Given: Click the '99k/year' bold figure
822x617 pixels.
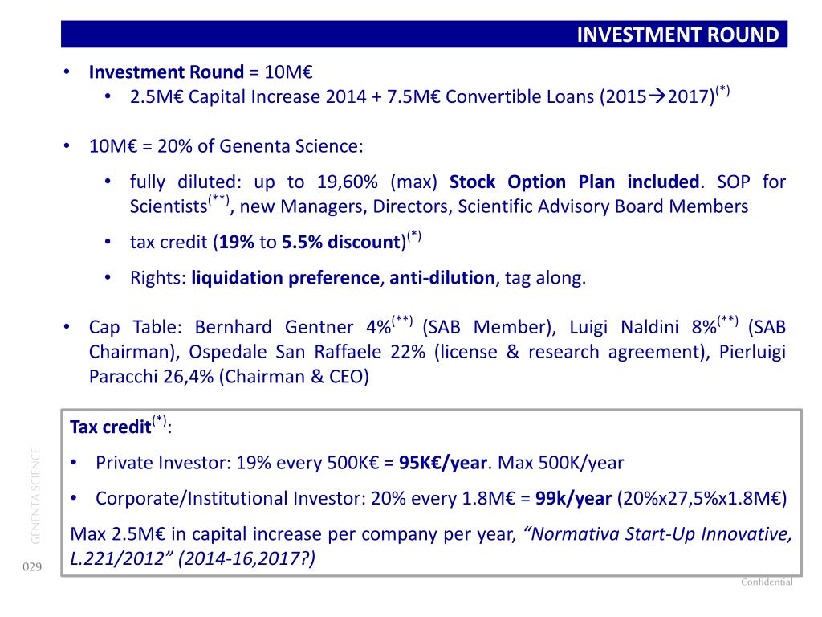Looking at the screenshot, I should click(x=573, y=498).
